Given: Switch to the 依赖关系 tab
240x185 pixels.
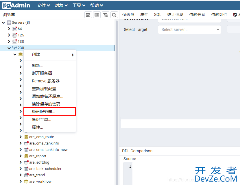Looking at the screenshot, I should [x=197, y=14].
